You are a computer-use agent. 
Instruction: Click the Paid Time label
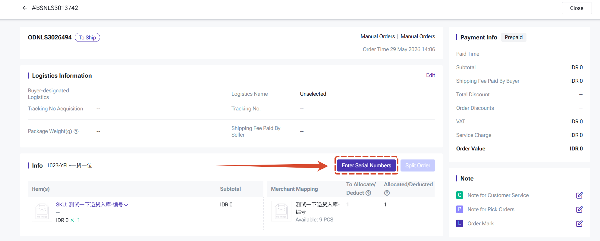(467, 54)
